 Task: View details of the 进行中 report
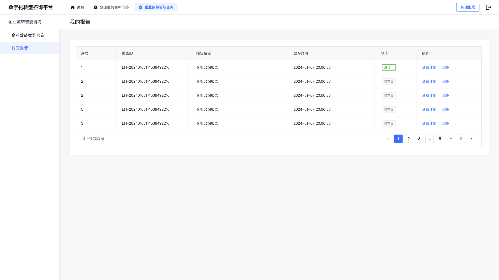pyautogui.click(x=429, y=67)
